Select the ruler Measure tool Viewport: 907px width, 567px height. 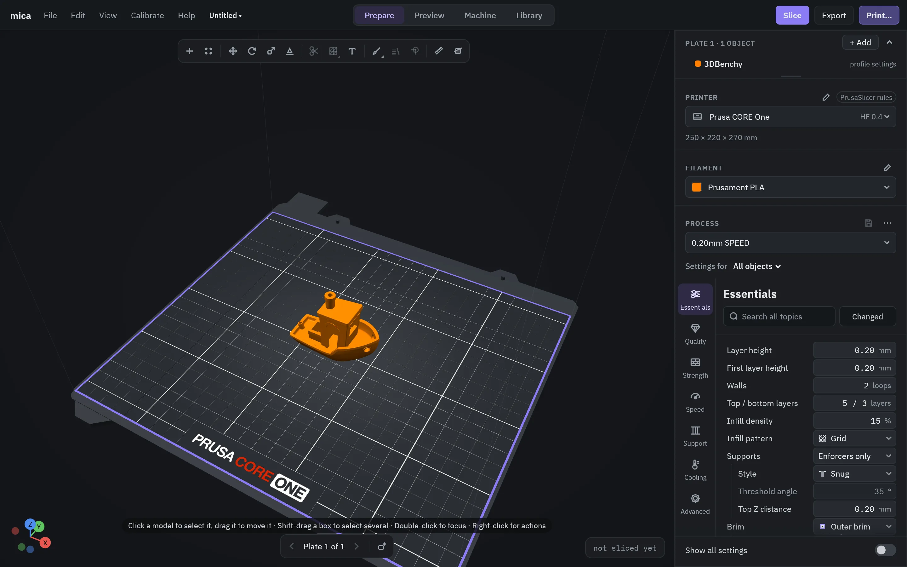coord(438,51)
